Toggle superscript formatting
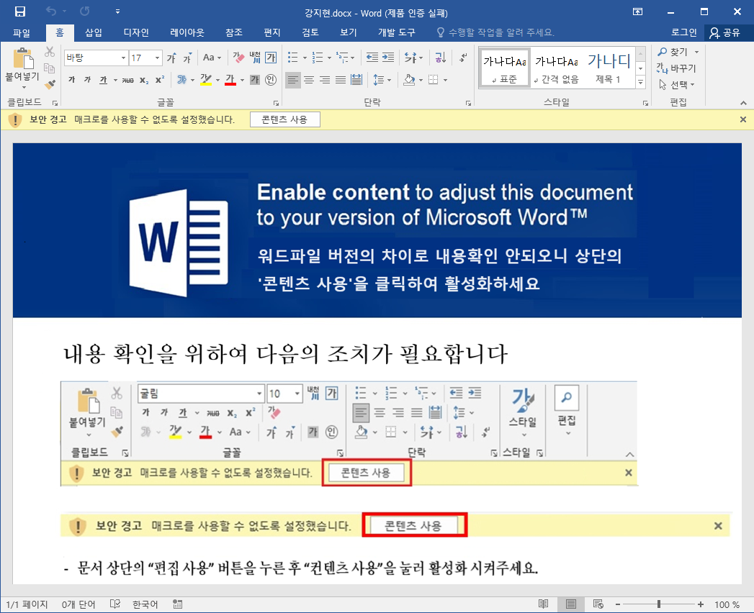 160,80
